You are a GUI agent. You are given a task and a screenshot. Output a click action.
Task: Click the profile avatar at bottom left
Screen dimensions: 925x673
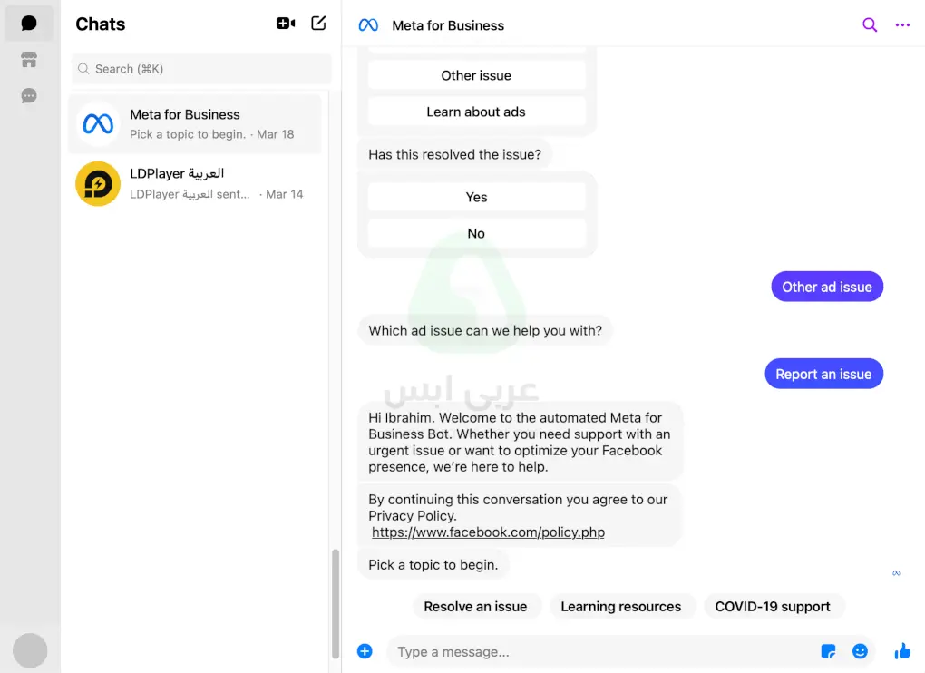30,650
